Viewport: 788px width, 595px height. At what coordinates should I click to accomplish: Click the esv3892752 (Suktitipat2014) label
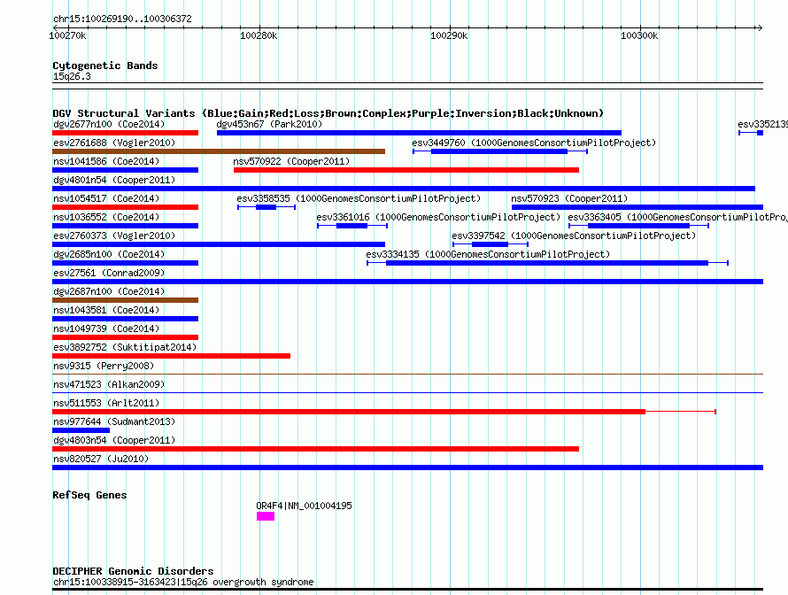[x=125, y=347]
